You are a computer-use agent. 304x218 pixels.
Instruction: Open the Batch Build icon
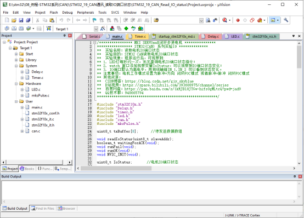click(29, 28)
